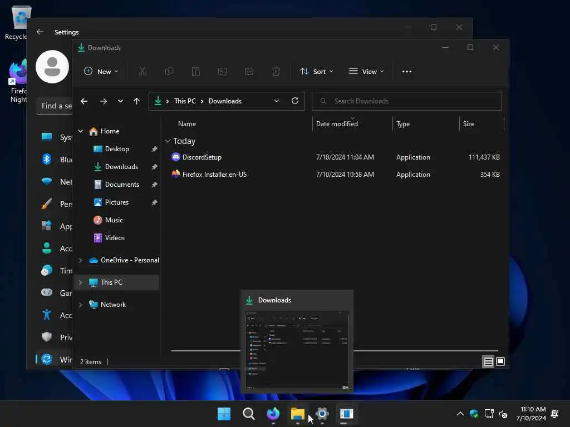This screenshot has width=570, height=427.
Task: Select Downloads in navigation pane
Action: click(x=121, y=167)
